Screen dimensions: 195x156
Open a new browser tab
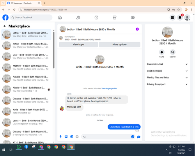[x=44, y=3]
